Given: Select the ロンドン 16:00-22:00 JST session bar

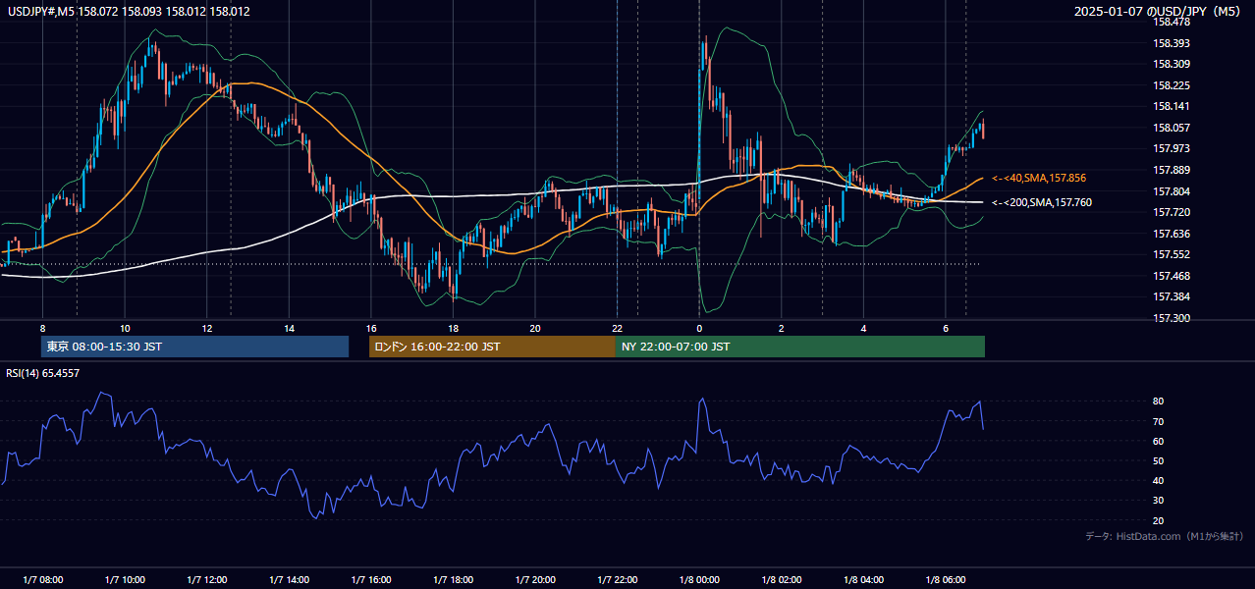Looking at the screenshot, I should 492,347.
